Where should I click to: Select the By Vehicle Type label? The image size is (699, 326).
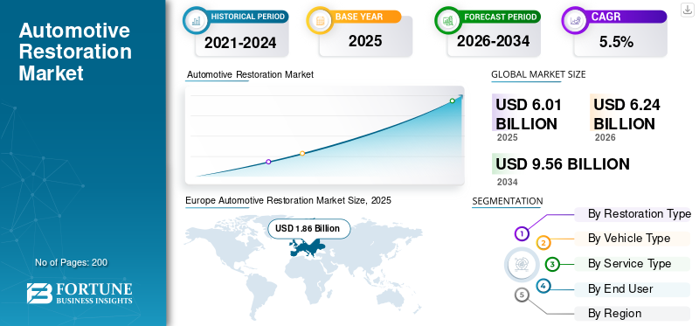pos(629,239)
